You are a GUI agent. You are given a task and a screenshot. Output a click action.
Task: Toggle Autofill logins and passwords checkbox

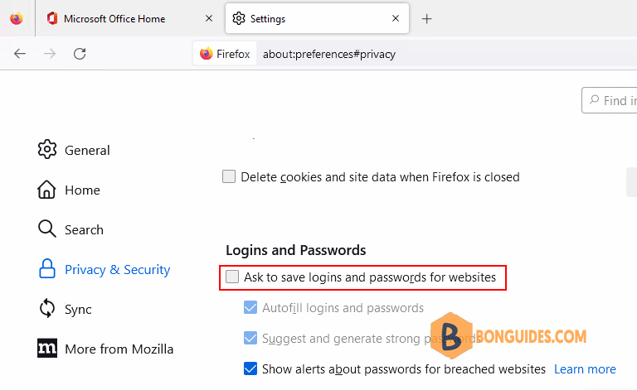click(x=250, y=308)
